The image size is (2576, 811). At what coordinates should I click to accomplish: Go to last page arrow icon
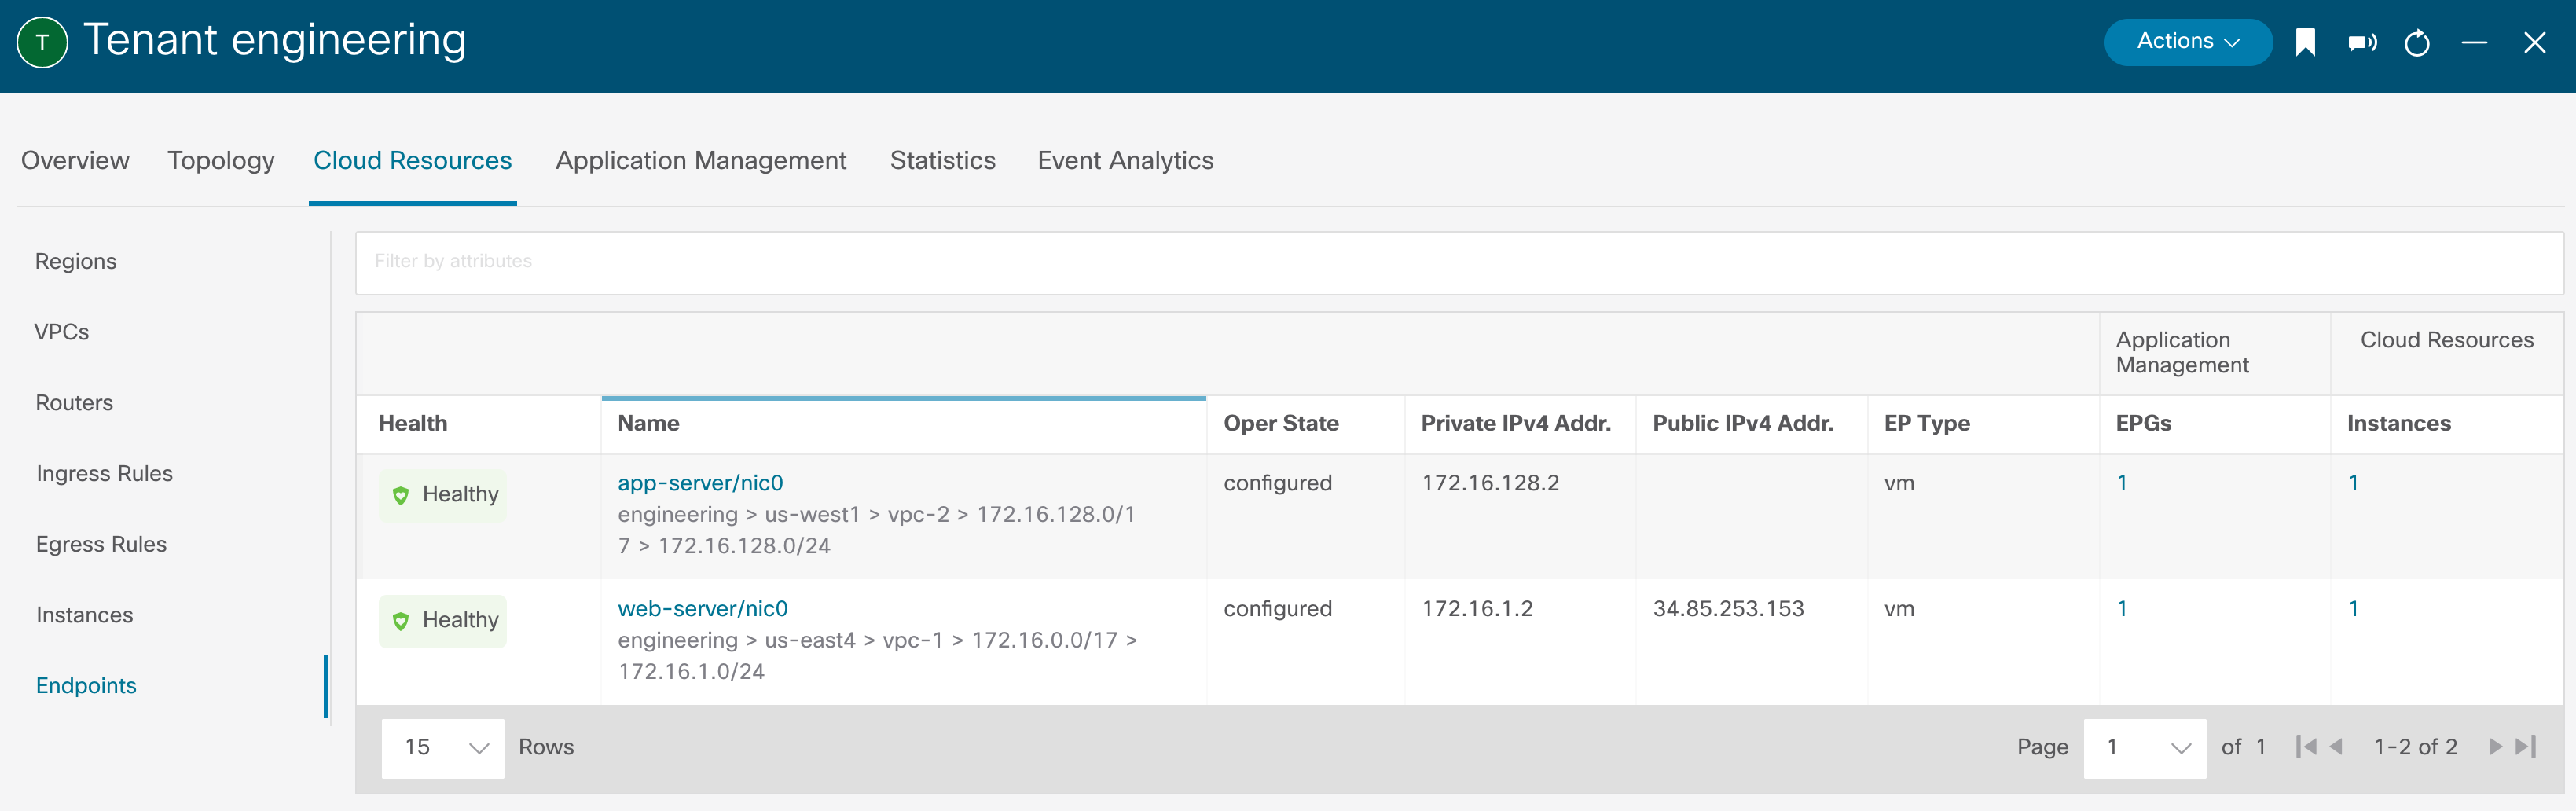pos(2526,747)
